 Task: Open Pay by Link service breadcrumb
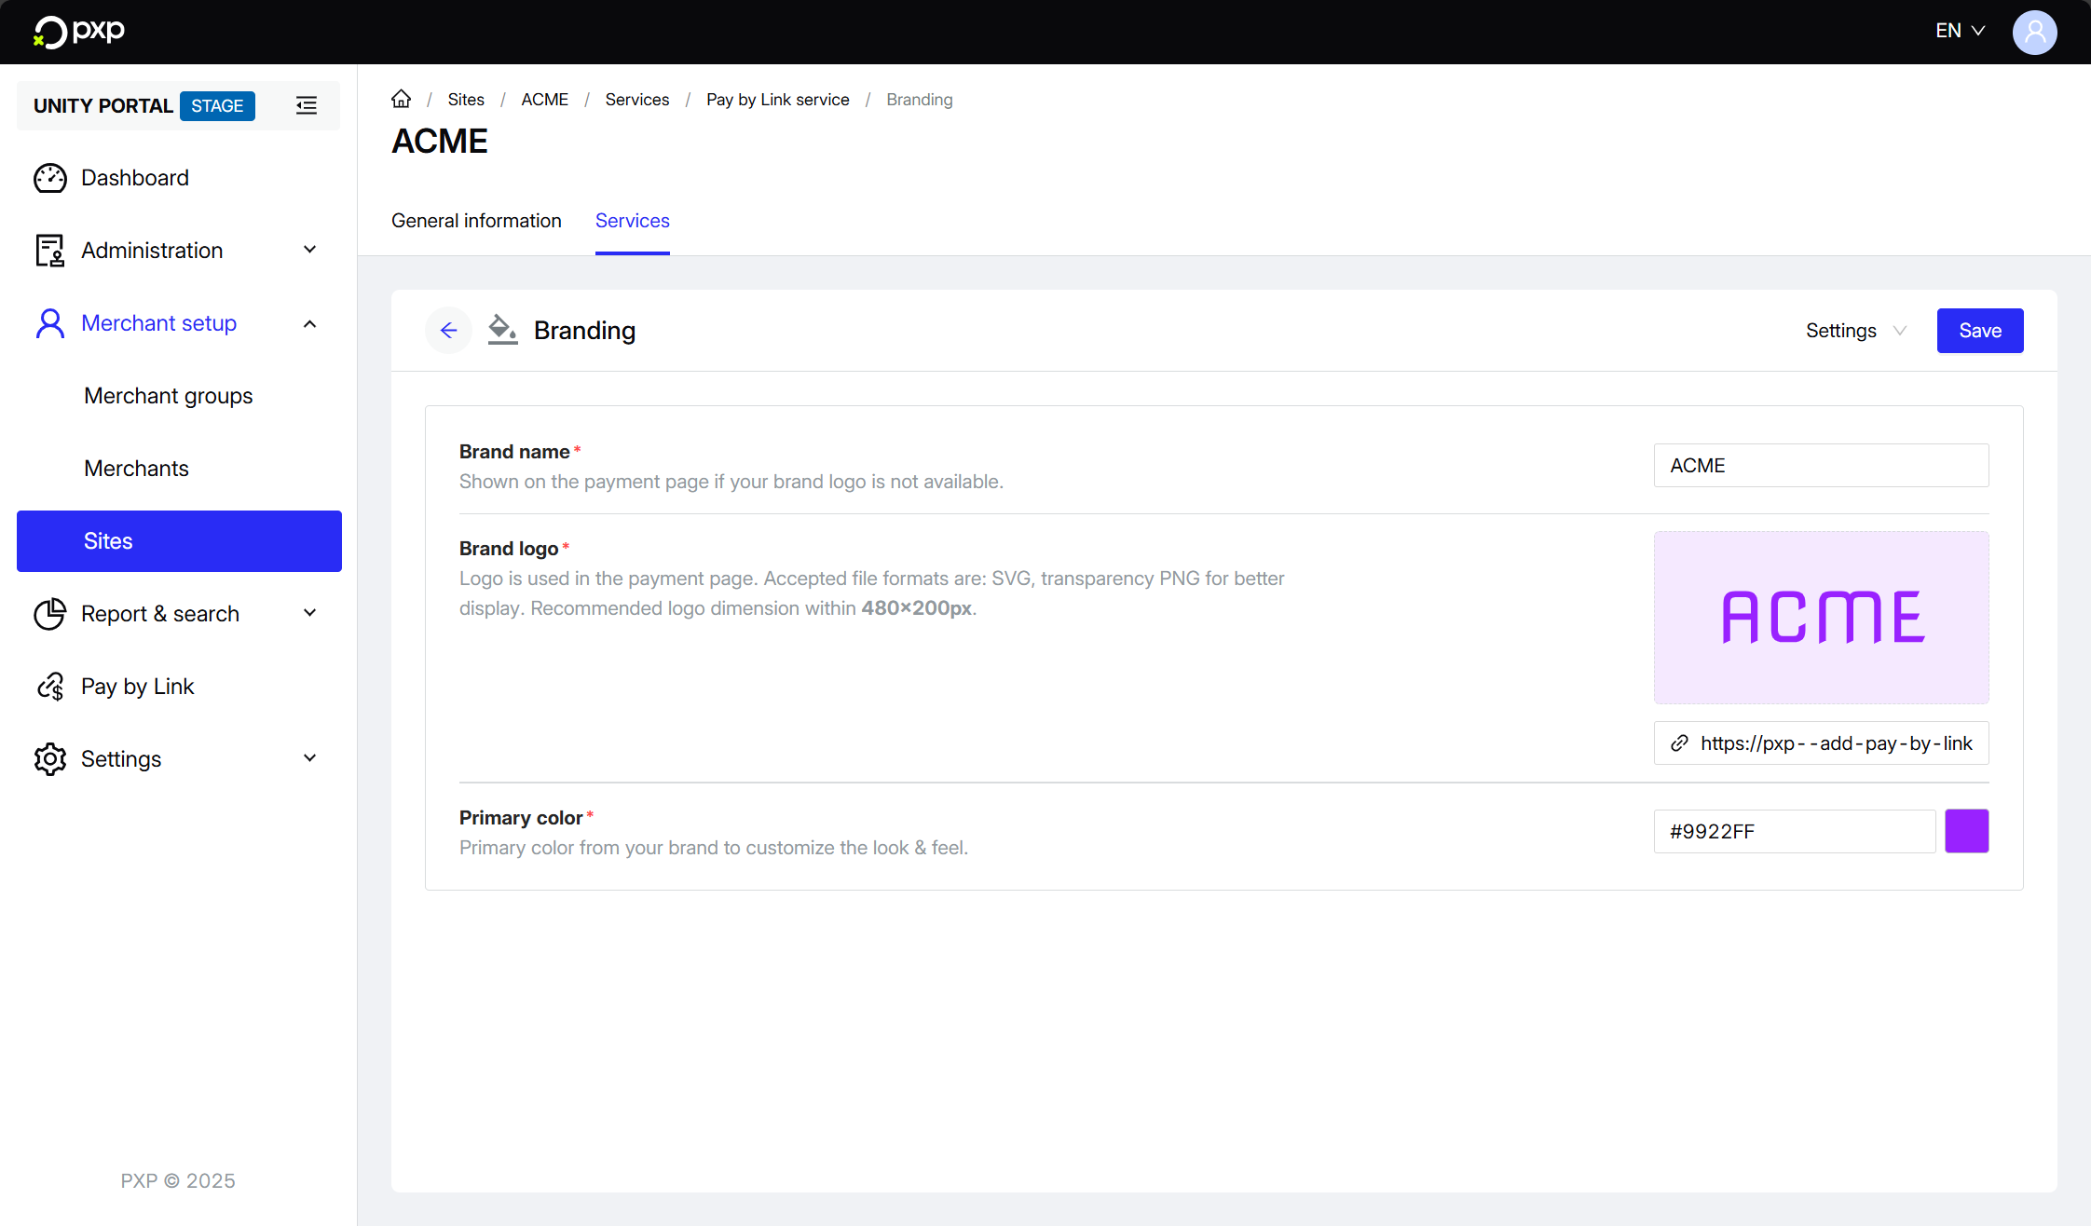coord(777,100)
